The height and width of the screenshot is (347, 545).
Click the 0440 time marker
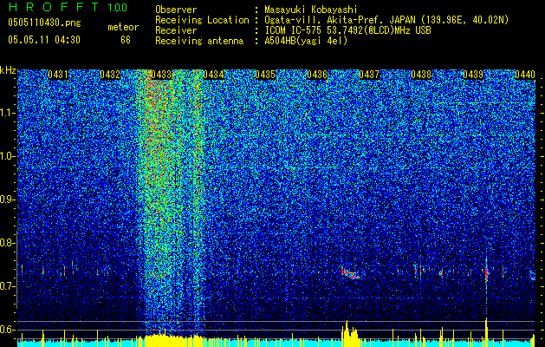pos(525,75)
